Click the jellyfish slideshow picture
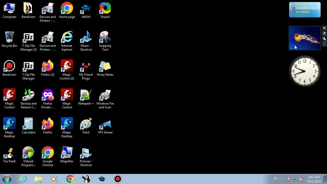327x184 pixels. pyautogui.click(x=305, y=38)
